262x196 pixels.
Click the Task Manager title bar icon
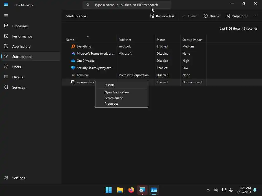(6, 5)
